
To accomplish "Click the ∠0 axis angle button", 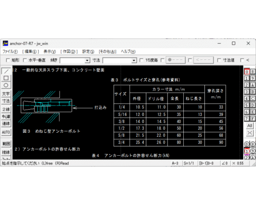I will pos(225,163).
